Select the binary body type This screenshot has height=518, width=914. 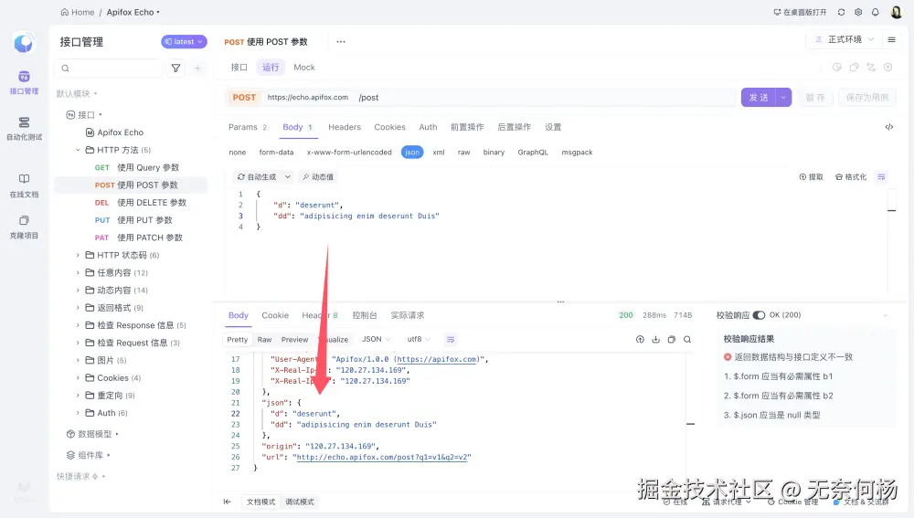coord(494,152)
